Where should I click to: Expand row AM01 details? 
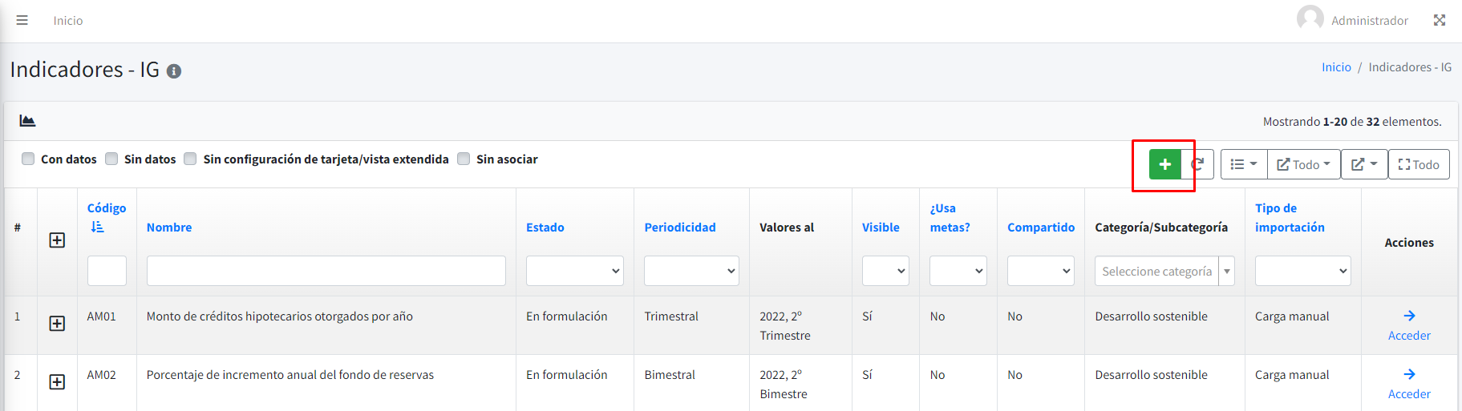coord(57,324)
